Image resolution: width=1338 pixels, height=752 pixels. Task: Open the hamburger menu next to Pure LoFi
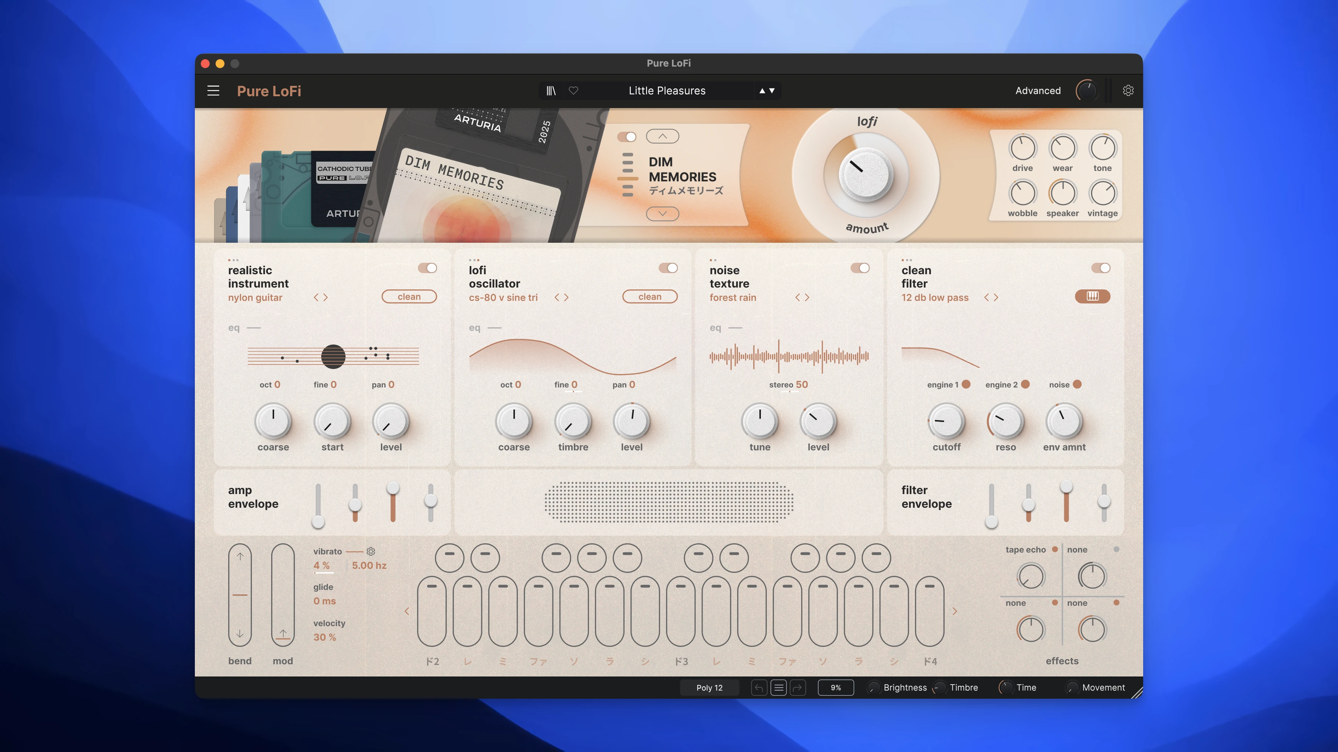[213, 90]
